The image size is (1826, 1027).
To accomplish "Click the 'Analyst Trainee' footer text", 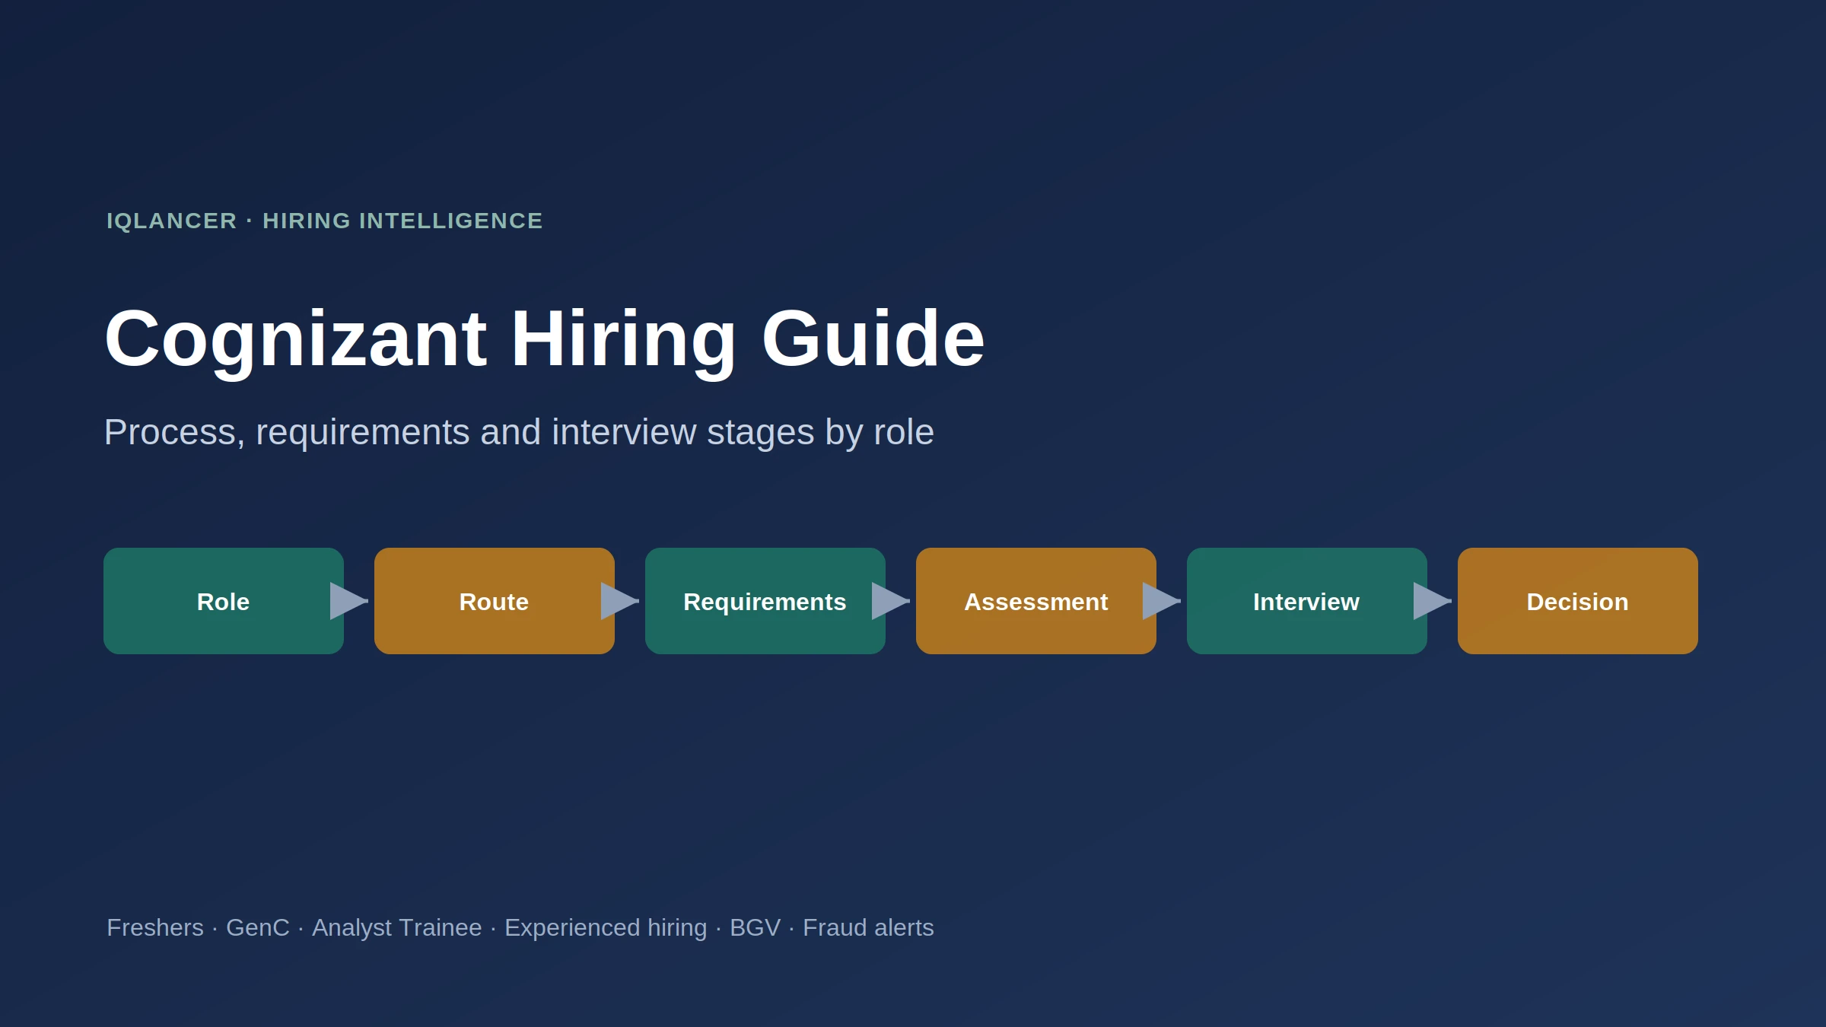I will 397,928.
